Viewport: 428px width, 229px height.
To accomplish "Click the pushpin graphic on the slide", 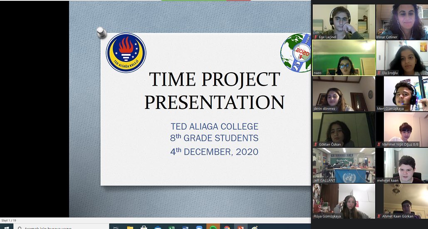I will pyautogui.click(x=101, y=32).
